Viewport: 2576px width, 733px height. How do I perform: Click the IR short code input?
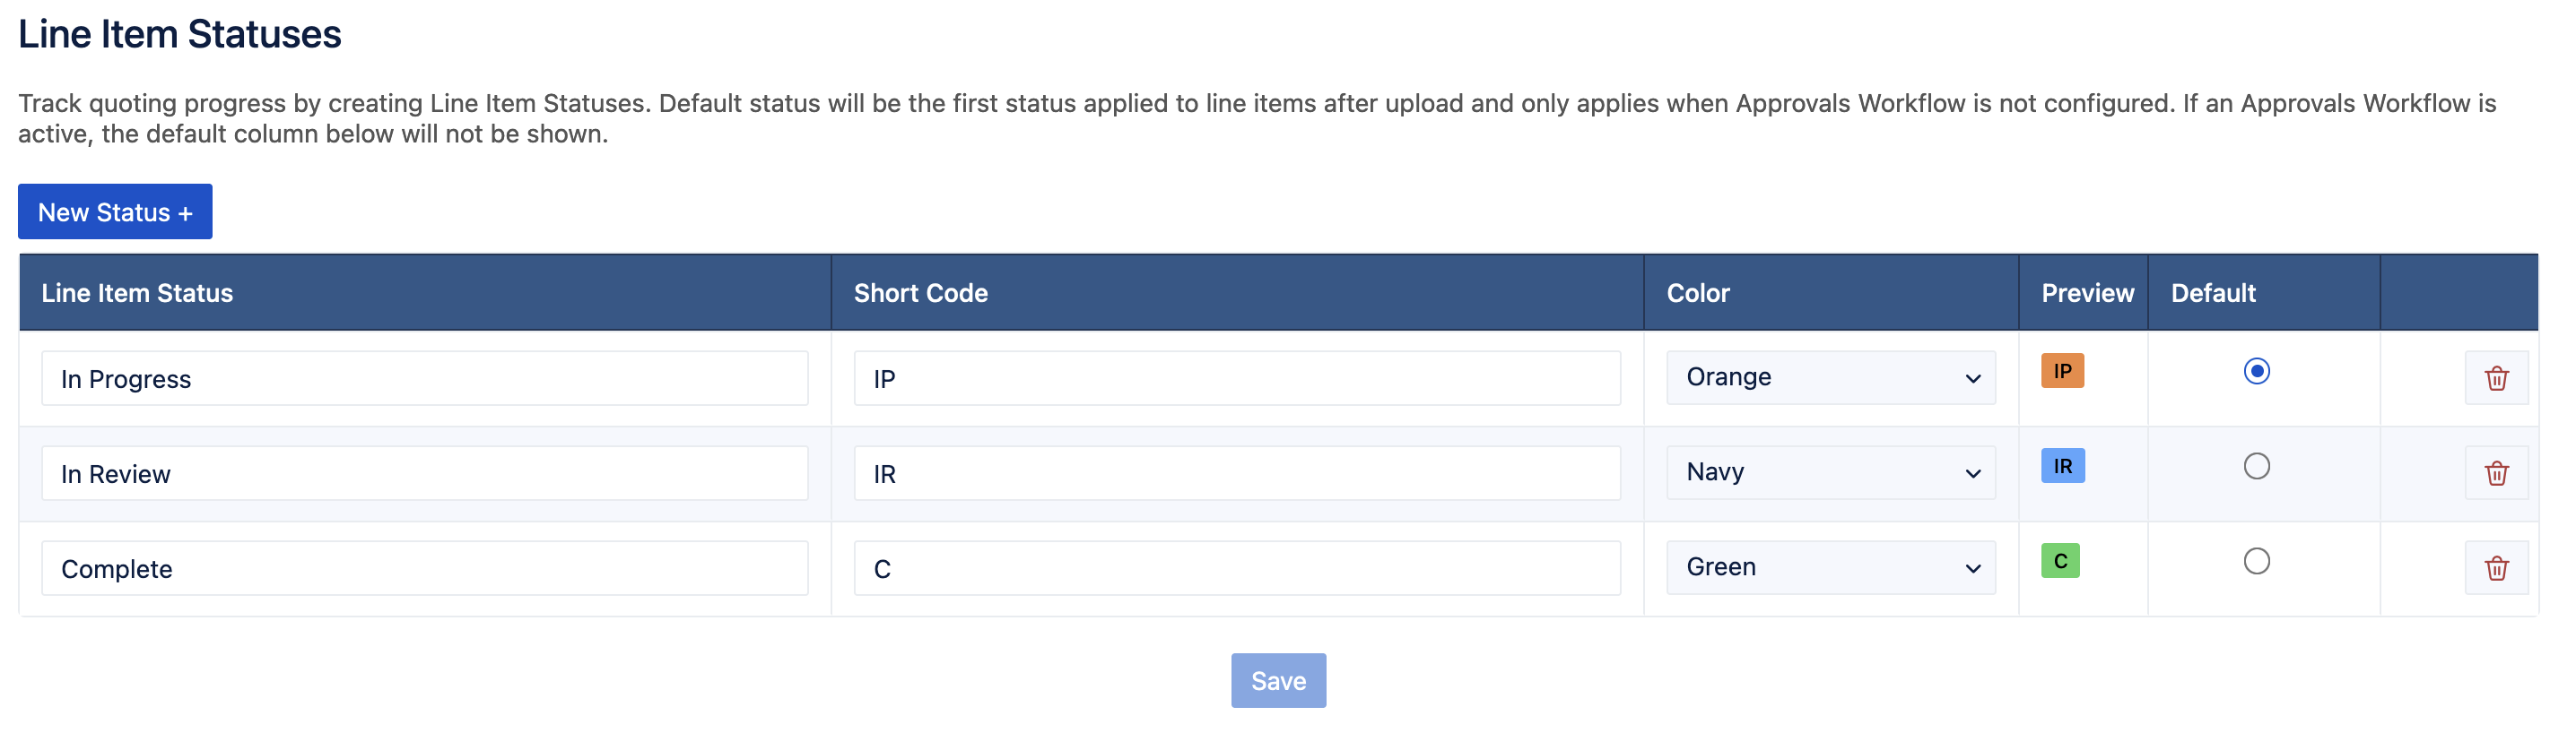(1237, 472)
